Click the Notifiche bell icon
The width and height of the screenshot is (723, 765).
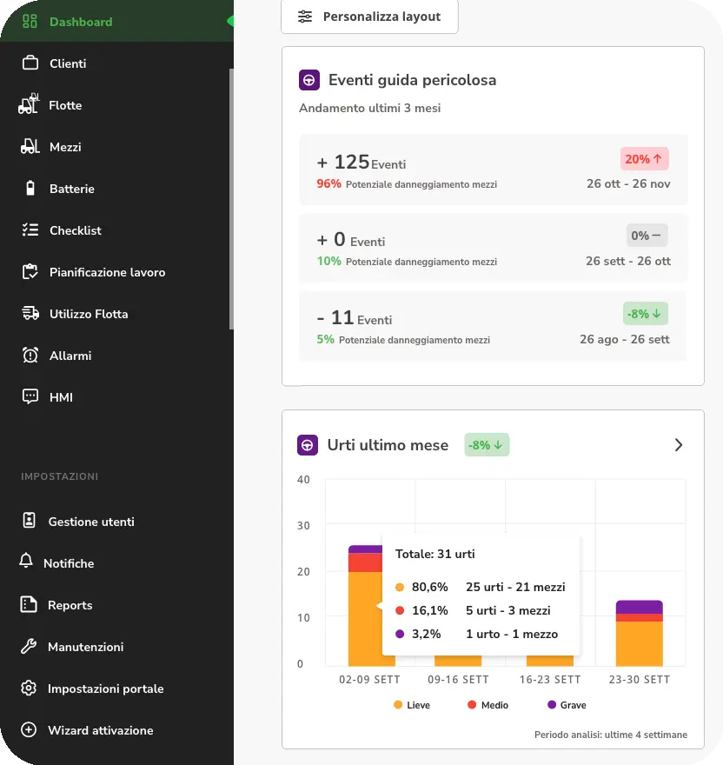tap(26, 562)
